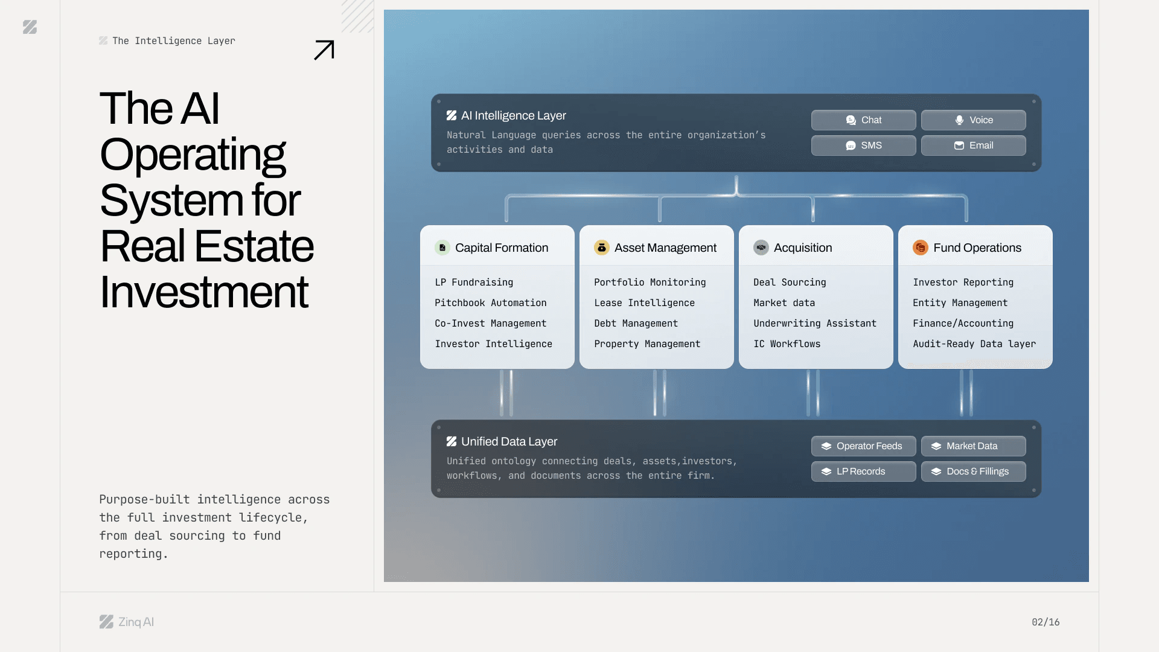The height and width of the screenshot is (652, 1159).
Task: Click the Fund Operations card title
Action: point(977,248)
